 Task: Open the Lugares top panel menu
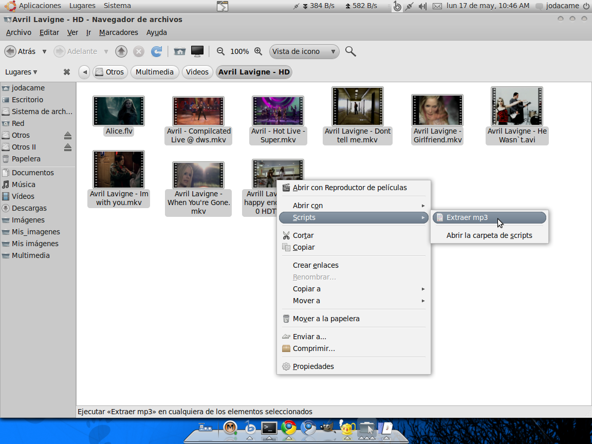[x=82, y=6]
